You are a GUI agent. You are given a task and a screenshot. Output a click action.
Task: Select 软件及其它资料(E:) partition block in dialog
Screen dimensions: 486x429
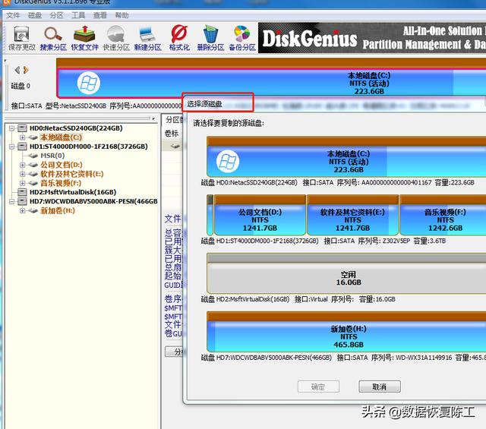(x=352, y=215)
